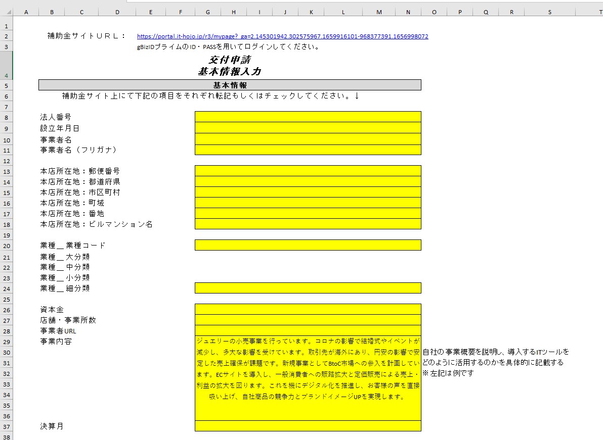
Task: Select the 自社の事業概要を説明し note text
Action: pos(496,357)
